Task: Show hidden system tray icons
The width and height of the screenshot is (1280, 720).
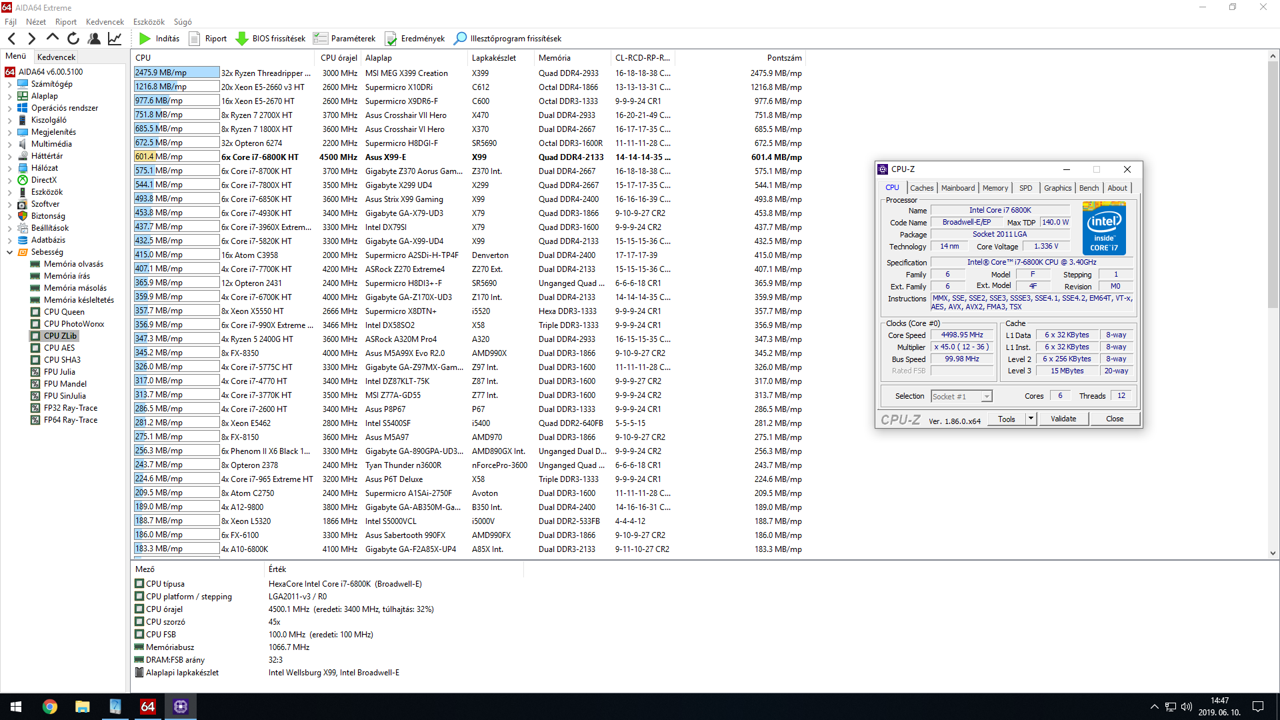Action: pos(1155,707)
